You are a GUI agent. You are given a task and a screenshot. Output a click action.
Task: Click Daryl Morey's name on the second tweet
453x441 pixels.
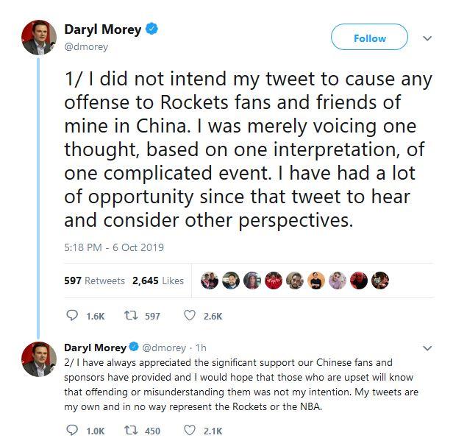pyautogui.click(x=96, y=347)
